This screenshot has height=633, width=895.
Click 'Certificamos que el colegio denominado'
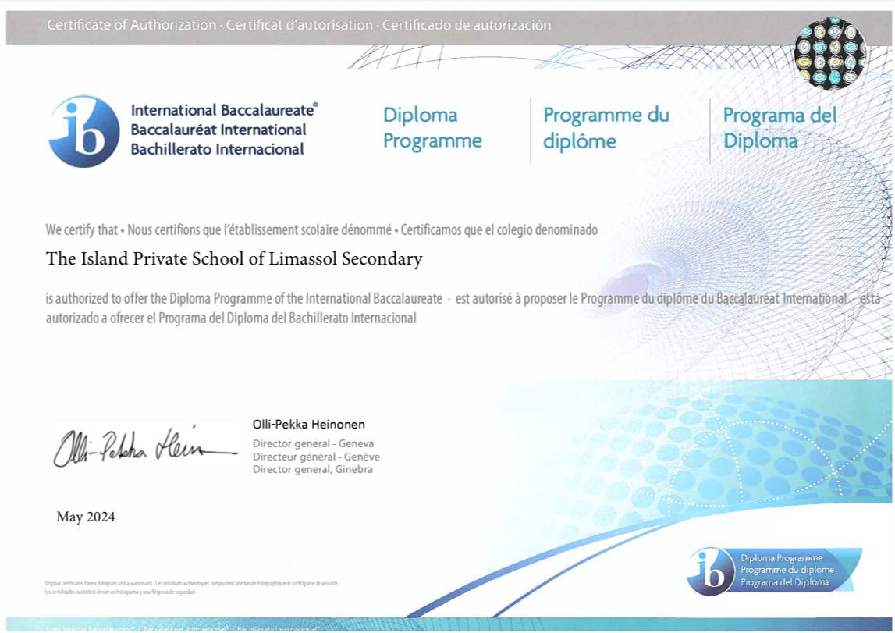tap(499, 230)
